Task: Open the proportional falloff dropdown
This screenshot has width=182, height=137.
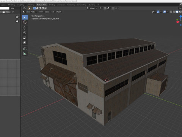Action: (x=117, y=8)
